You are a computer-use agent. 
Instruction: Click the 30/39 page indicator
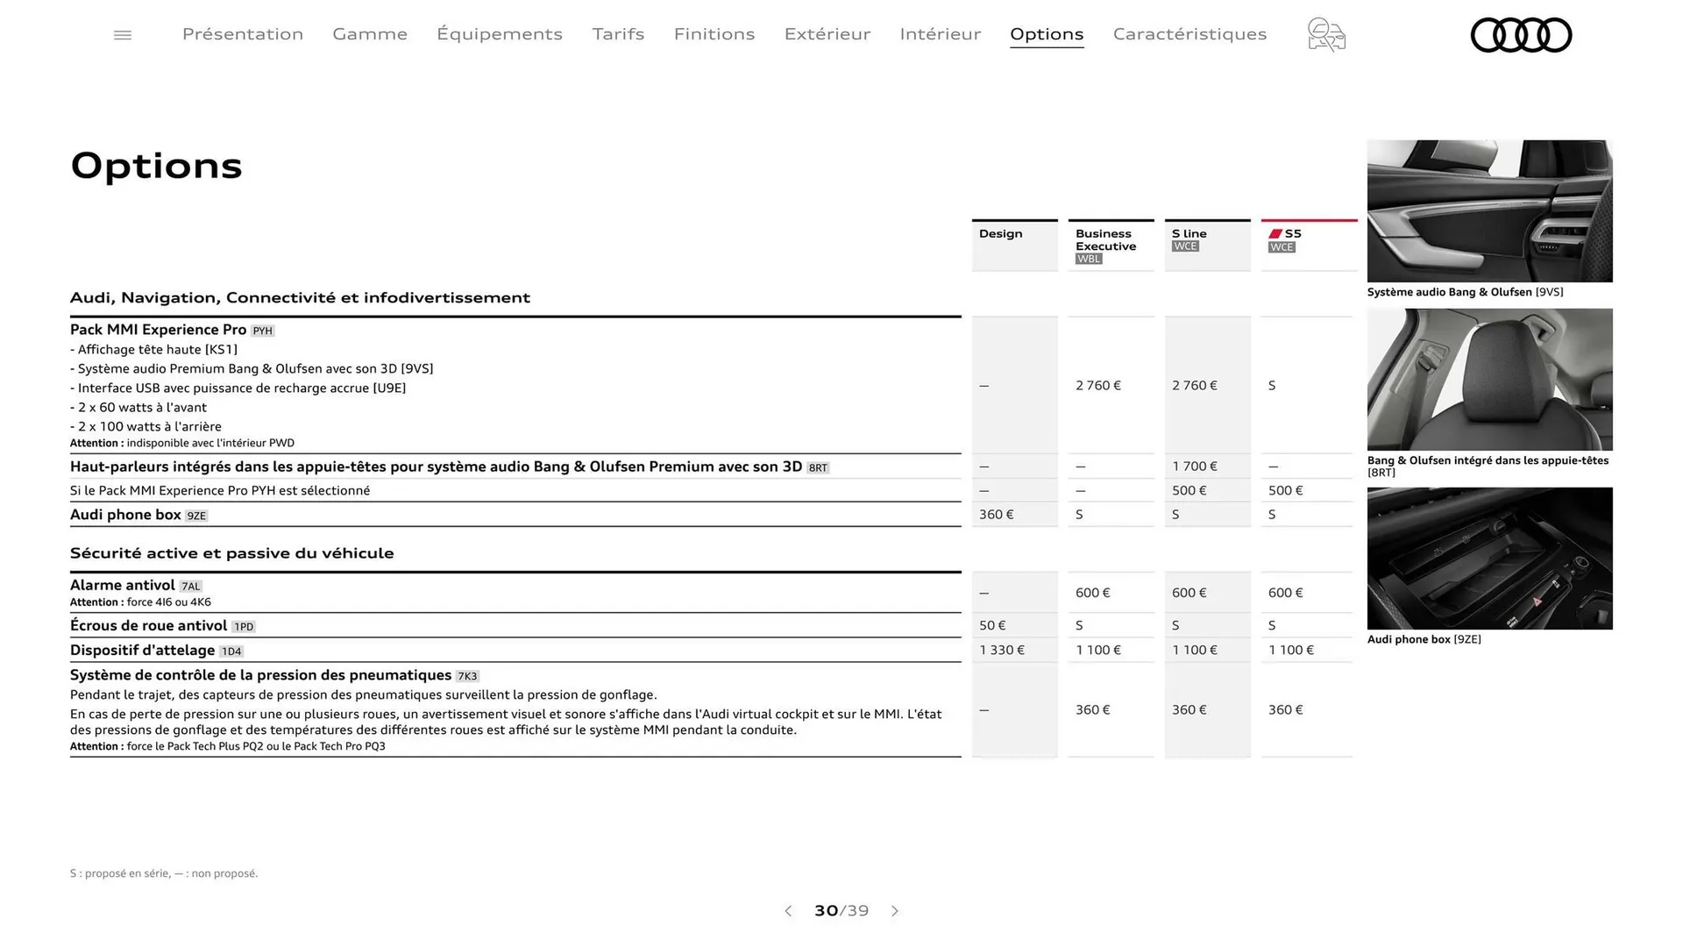841,911
